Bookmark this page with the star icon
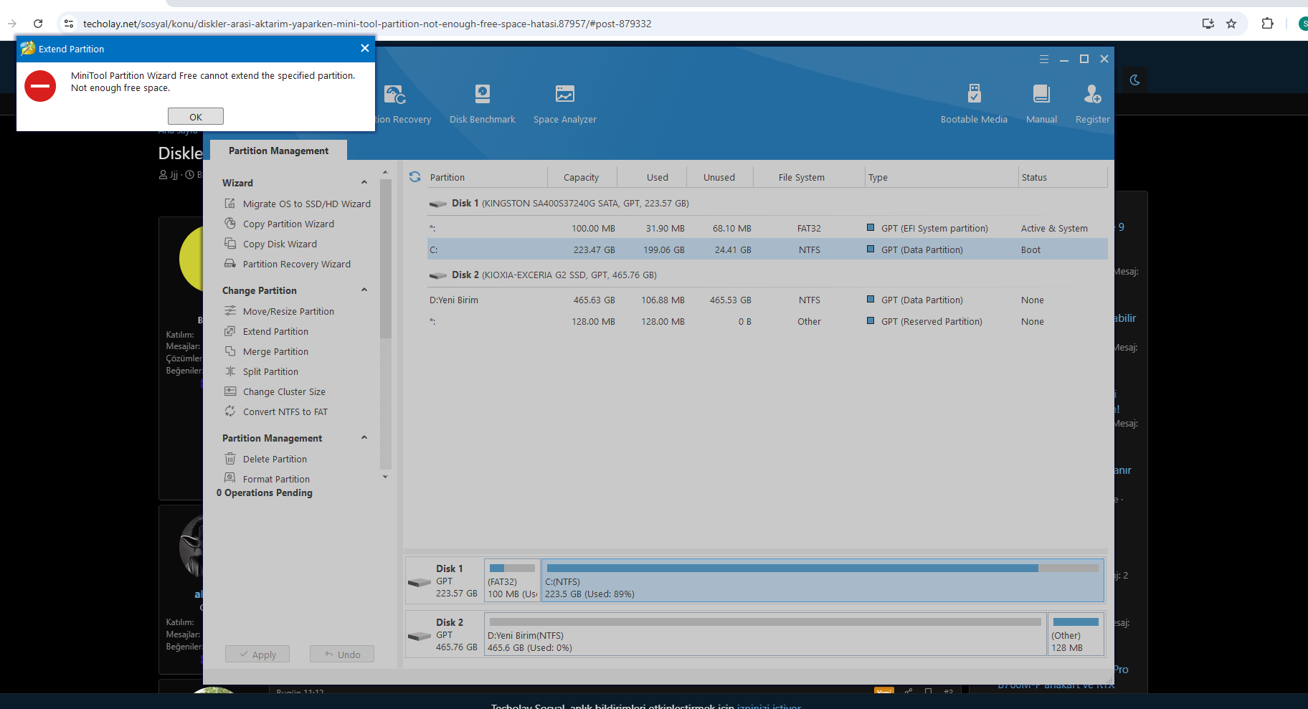1308x709 pixels. pyautogui.click(x=1231, y=24)
